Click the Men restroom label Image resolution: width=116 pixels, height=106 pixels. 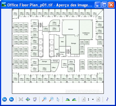click(62, 42)
